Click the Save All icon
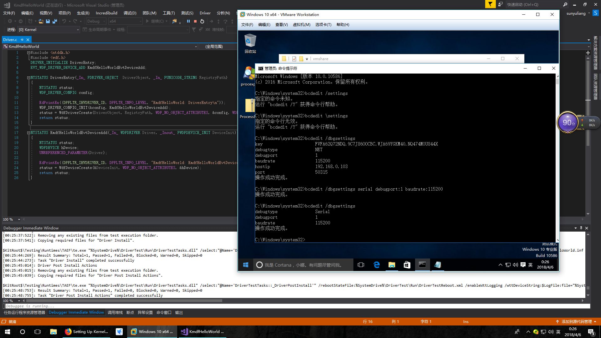The height and width of the screenshot is (338, 601). 55,21
